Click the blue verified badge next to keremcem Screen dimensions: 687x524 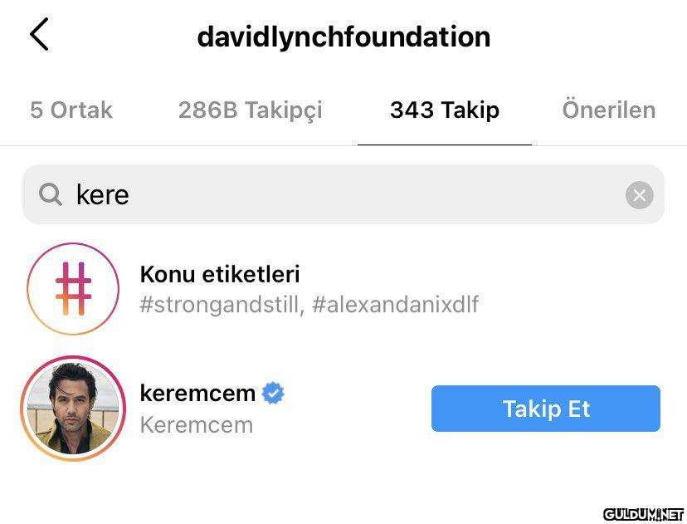coord(273,393)
